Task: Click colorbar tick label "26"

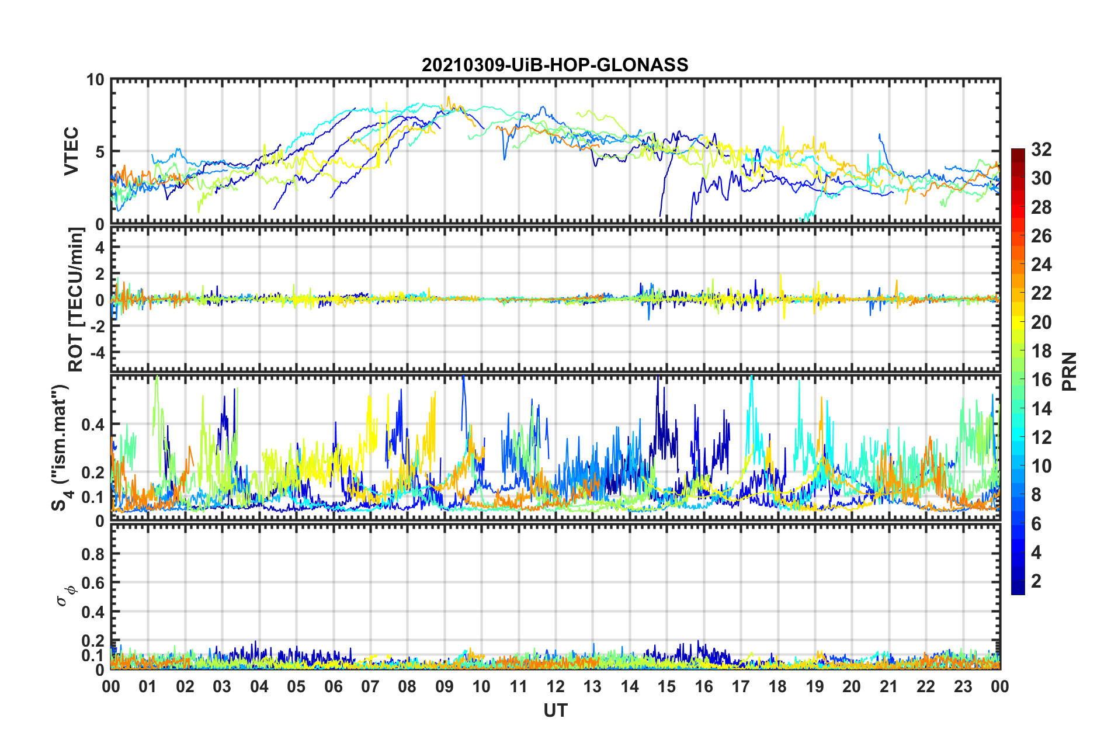Action: pos(1041,236)
